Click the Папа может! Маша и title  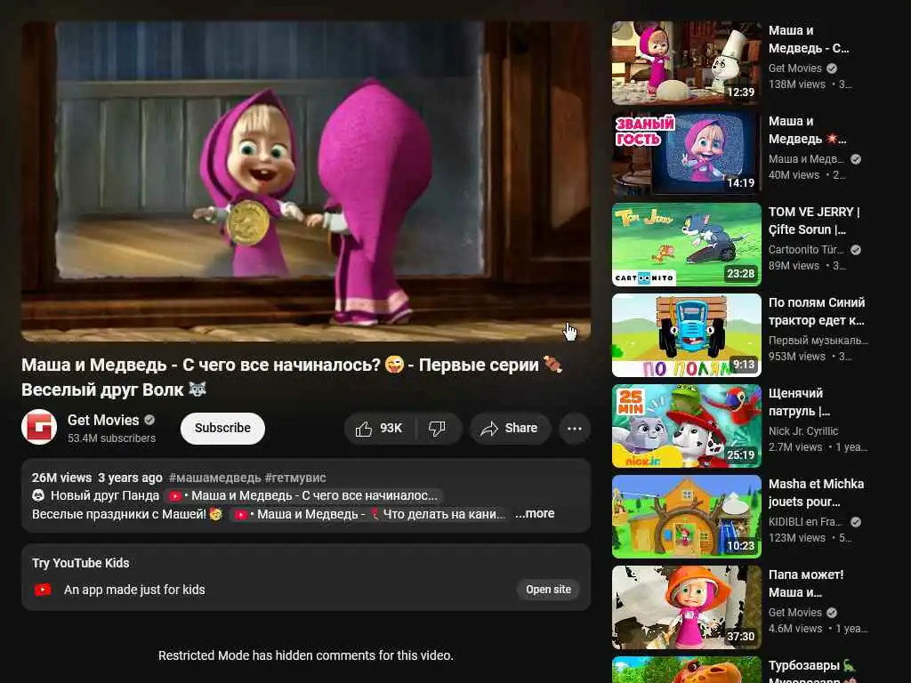pos(806,583)
